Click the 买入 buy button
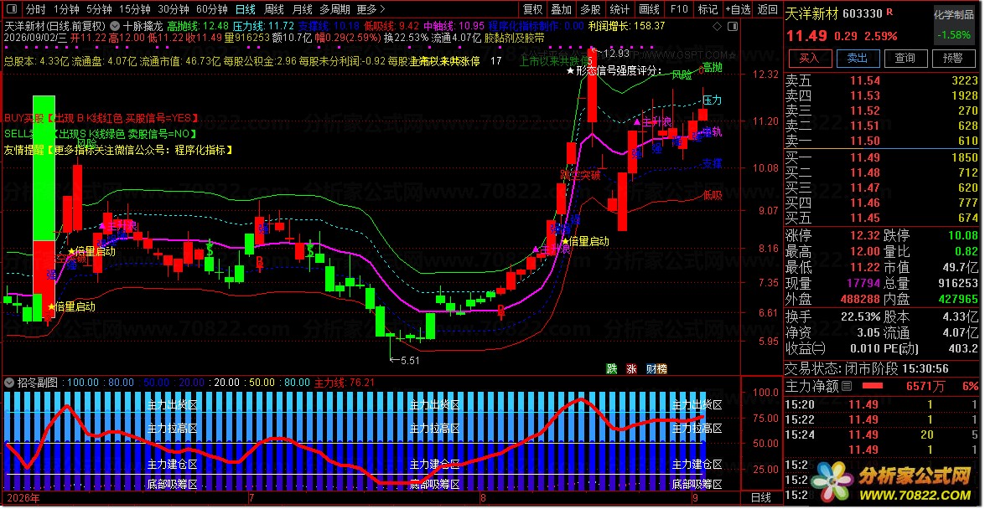 810,59
